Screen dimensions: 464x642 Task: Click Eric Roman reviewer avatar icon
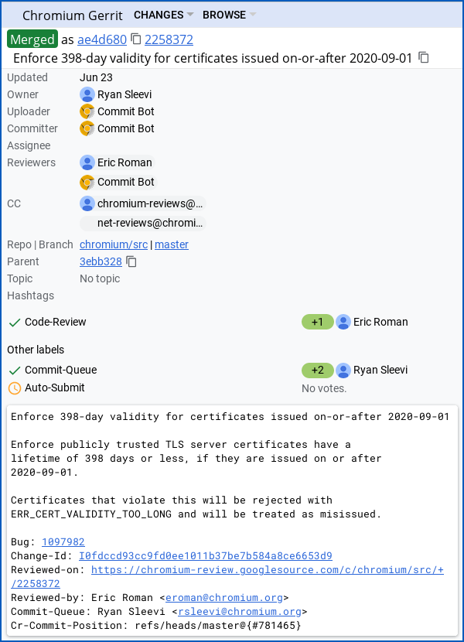87,162
